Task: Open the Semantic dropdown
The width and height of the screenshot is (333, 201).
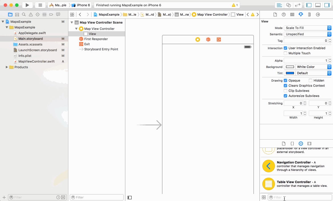Action: pos(308,34)
